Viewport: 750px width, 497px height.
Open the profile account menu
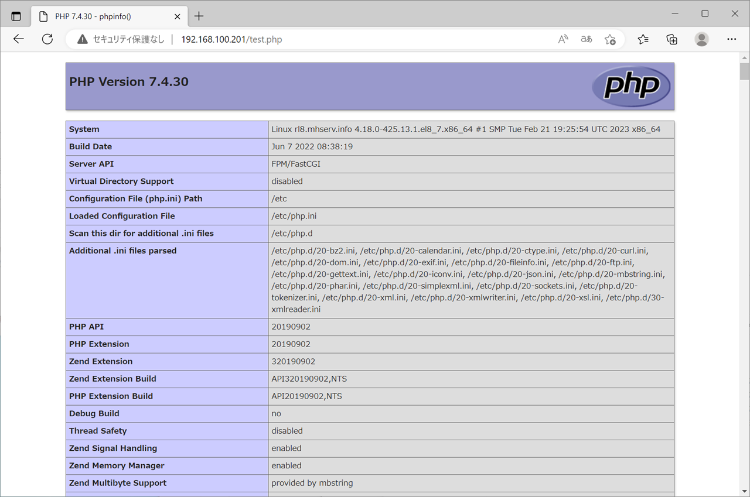701,39
